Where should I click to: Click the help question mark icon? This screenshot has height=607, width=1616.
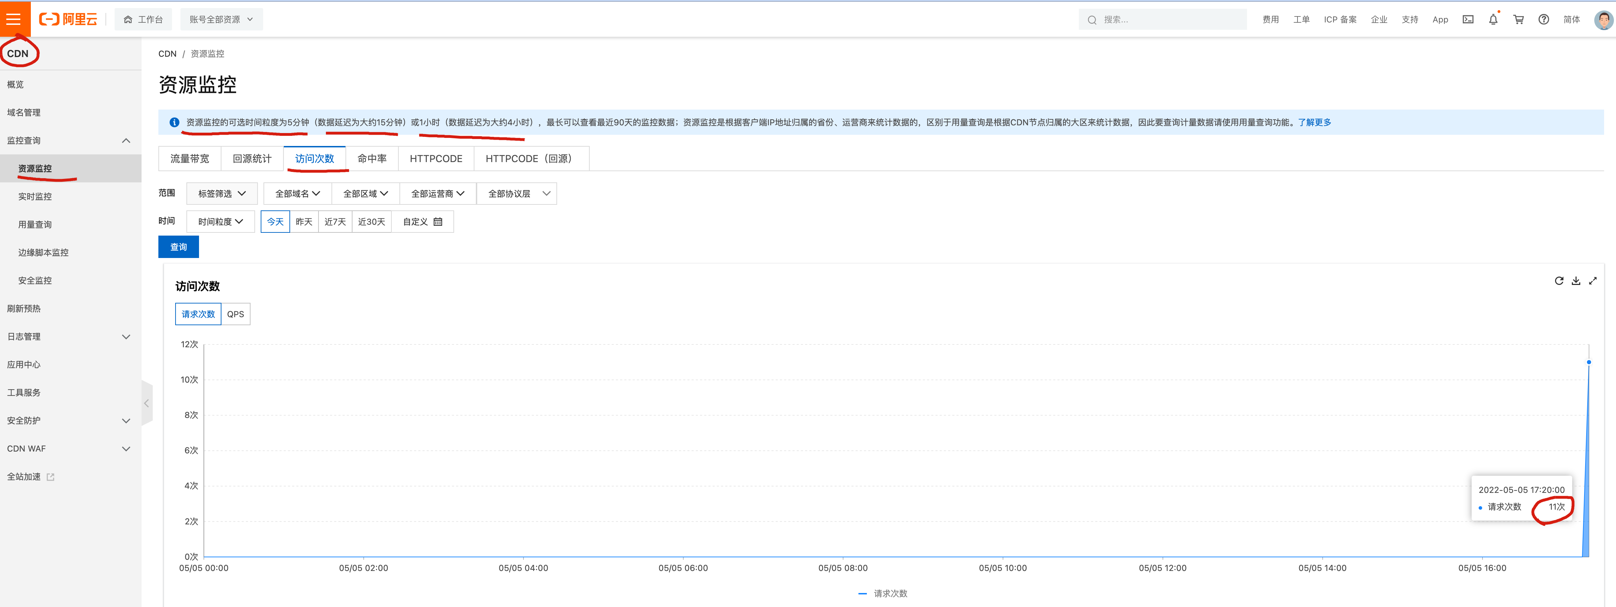(x=1543, y=19)
